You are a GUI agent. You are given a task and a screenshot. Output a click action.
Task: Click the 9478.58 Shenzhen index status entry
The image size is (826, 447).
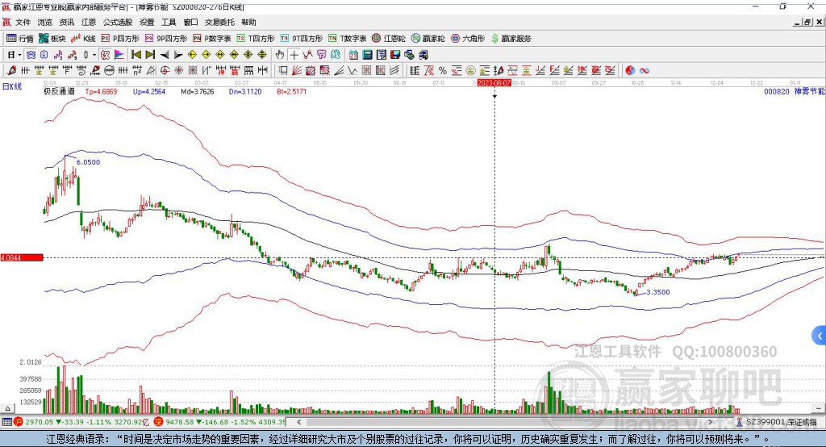[x=221, y=422]
